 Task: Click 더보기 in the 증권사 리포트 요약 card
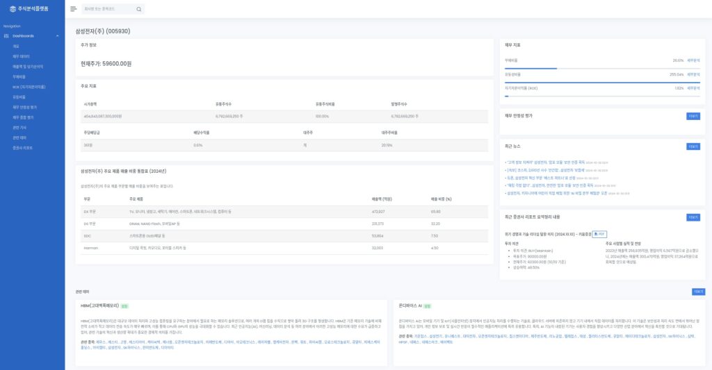(x=693, y=217)
